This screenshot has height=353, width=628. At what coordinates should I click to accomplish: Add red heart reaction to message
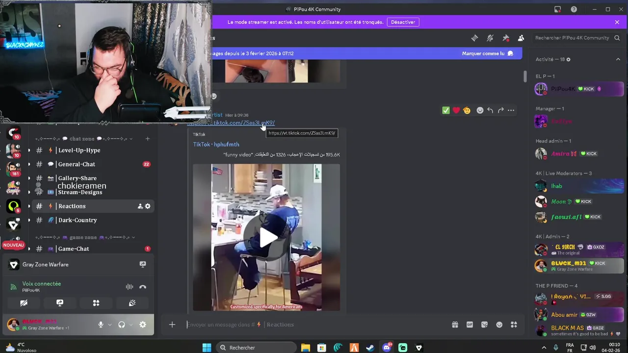(456, 110)
